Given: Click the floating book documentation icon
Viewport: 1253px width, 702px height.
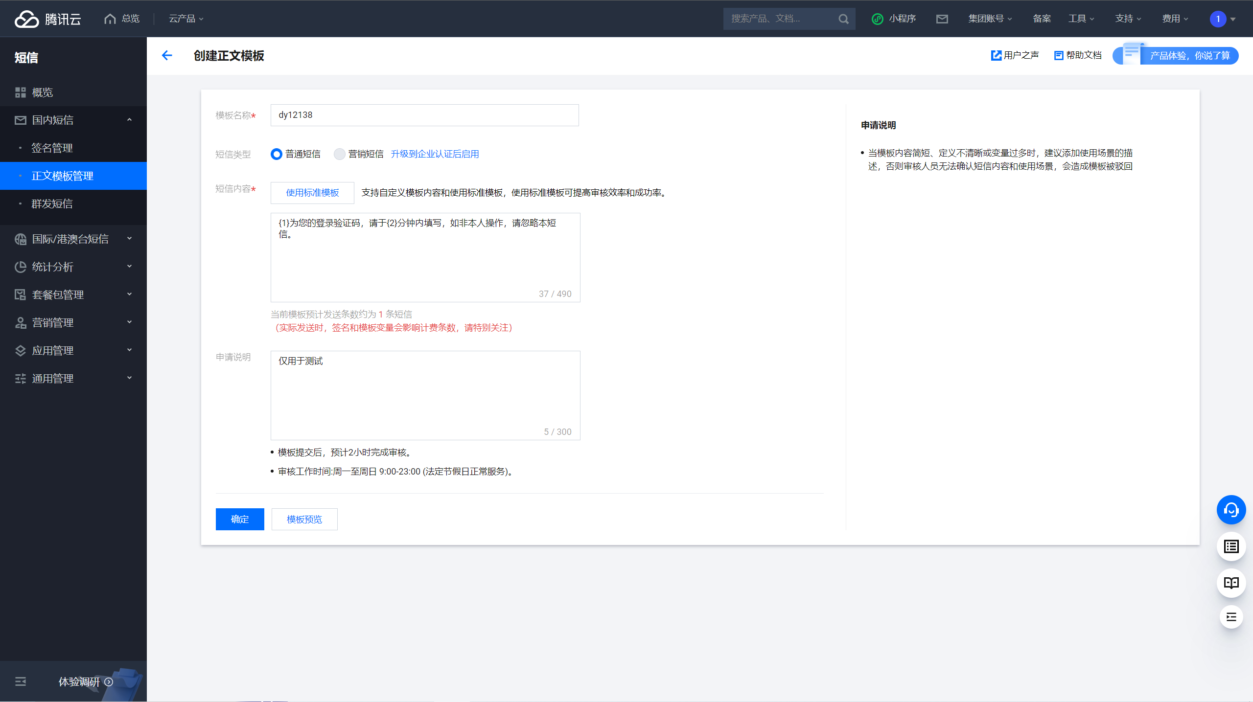Looking at the screenshot, I should (x=1231, y=583).
